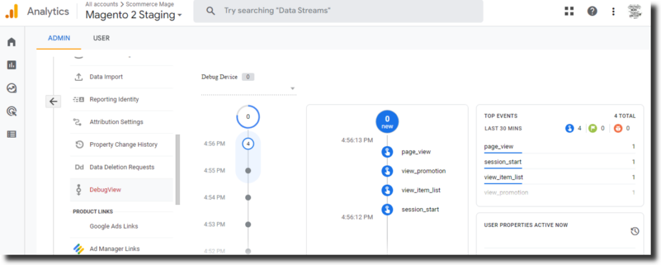Click the Property Change History clock icon
This screenshot has height=265, width=661.
pyautogui.click(x=79, y=145)
